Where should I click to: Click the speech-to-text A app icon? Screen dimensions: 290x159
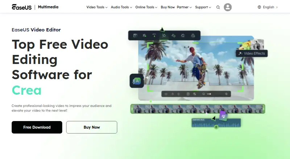[137, 81]
